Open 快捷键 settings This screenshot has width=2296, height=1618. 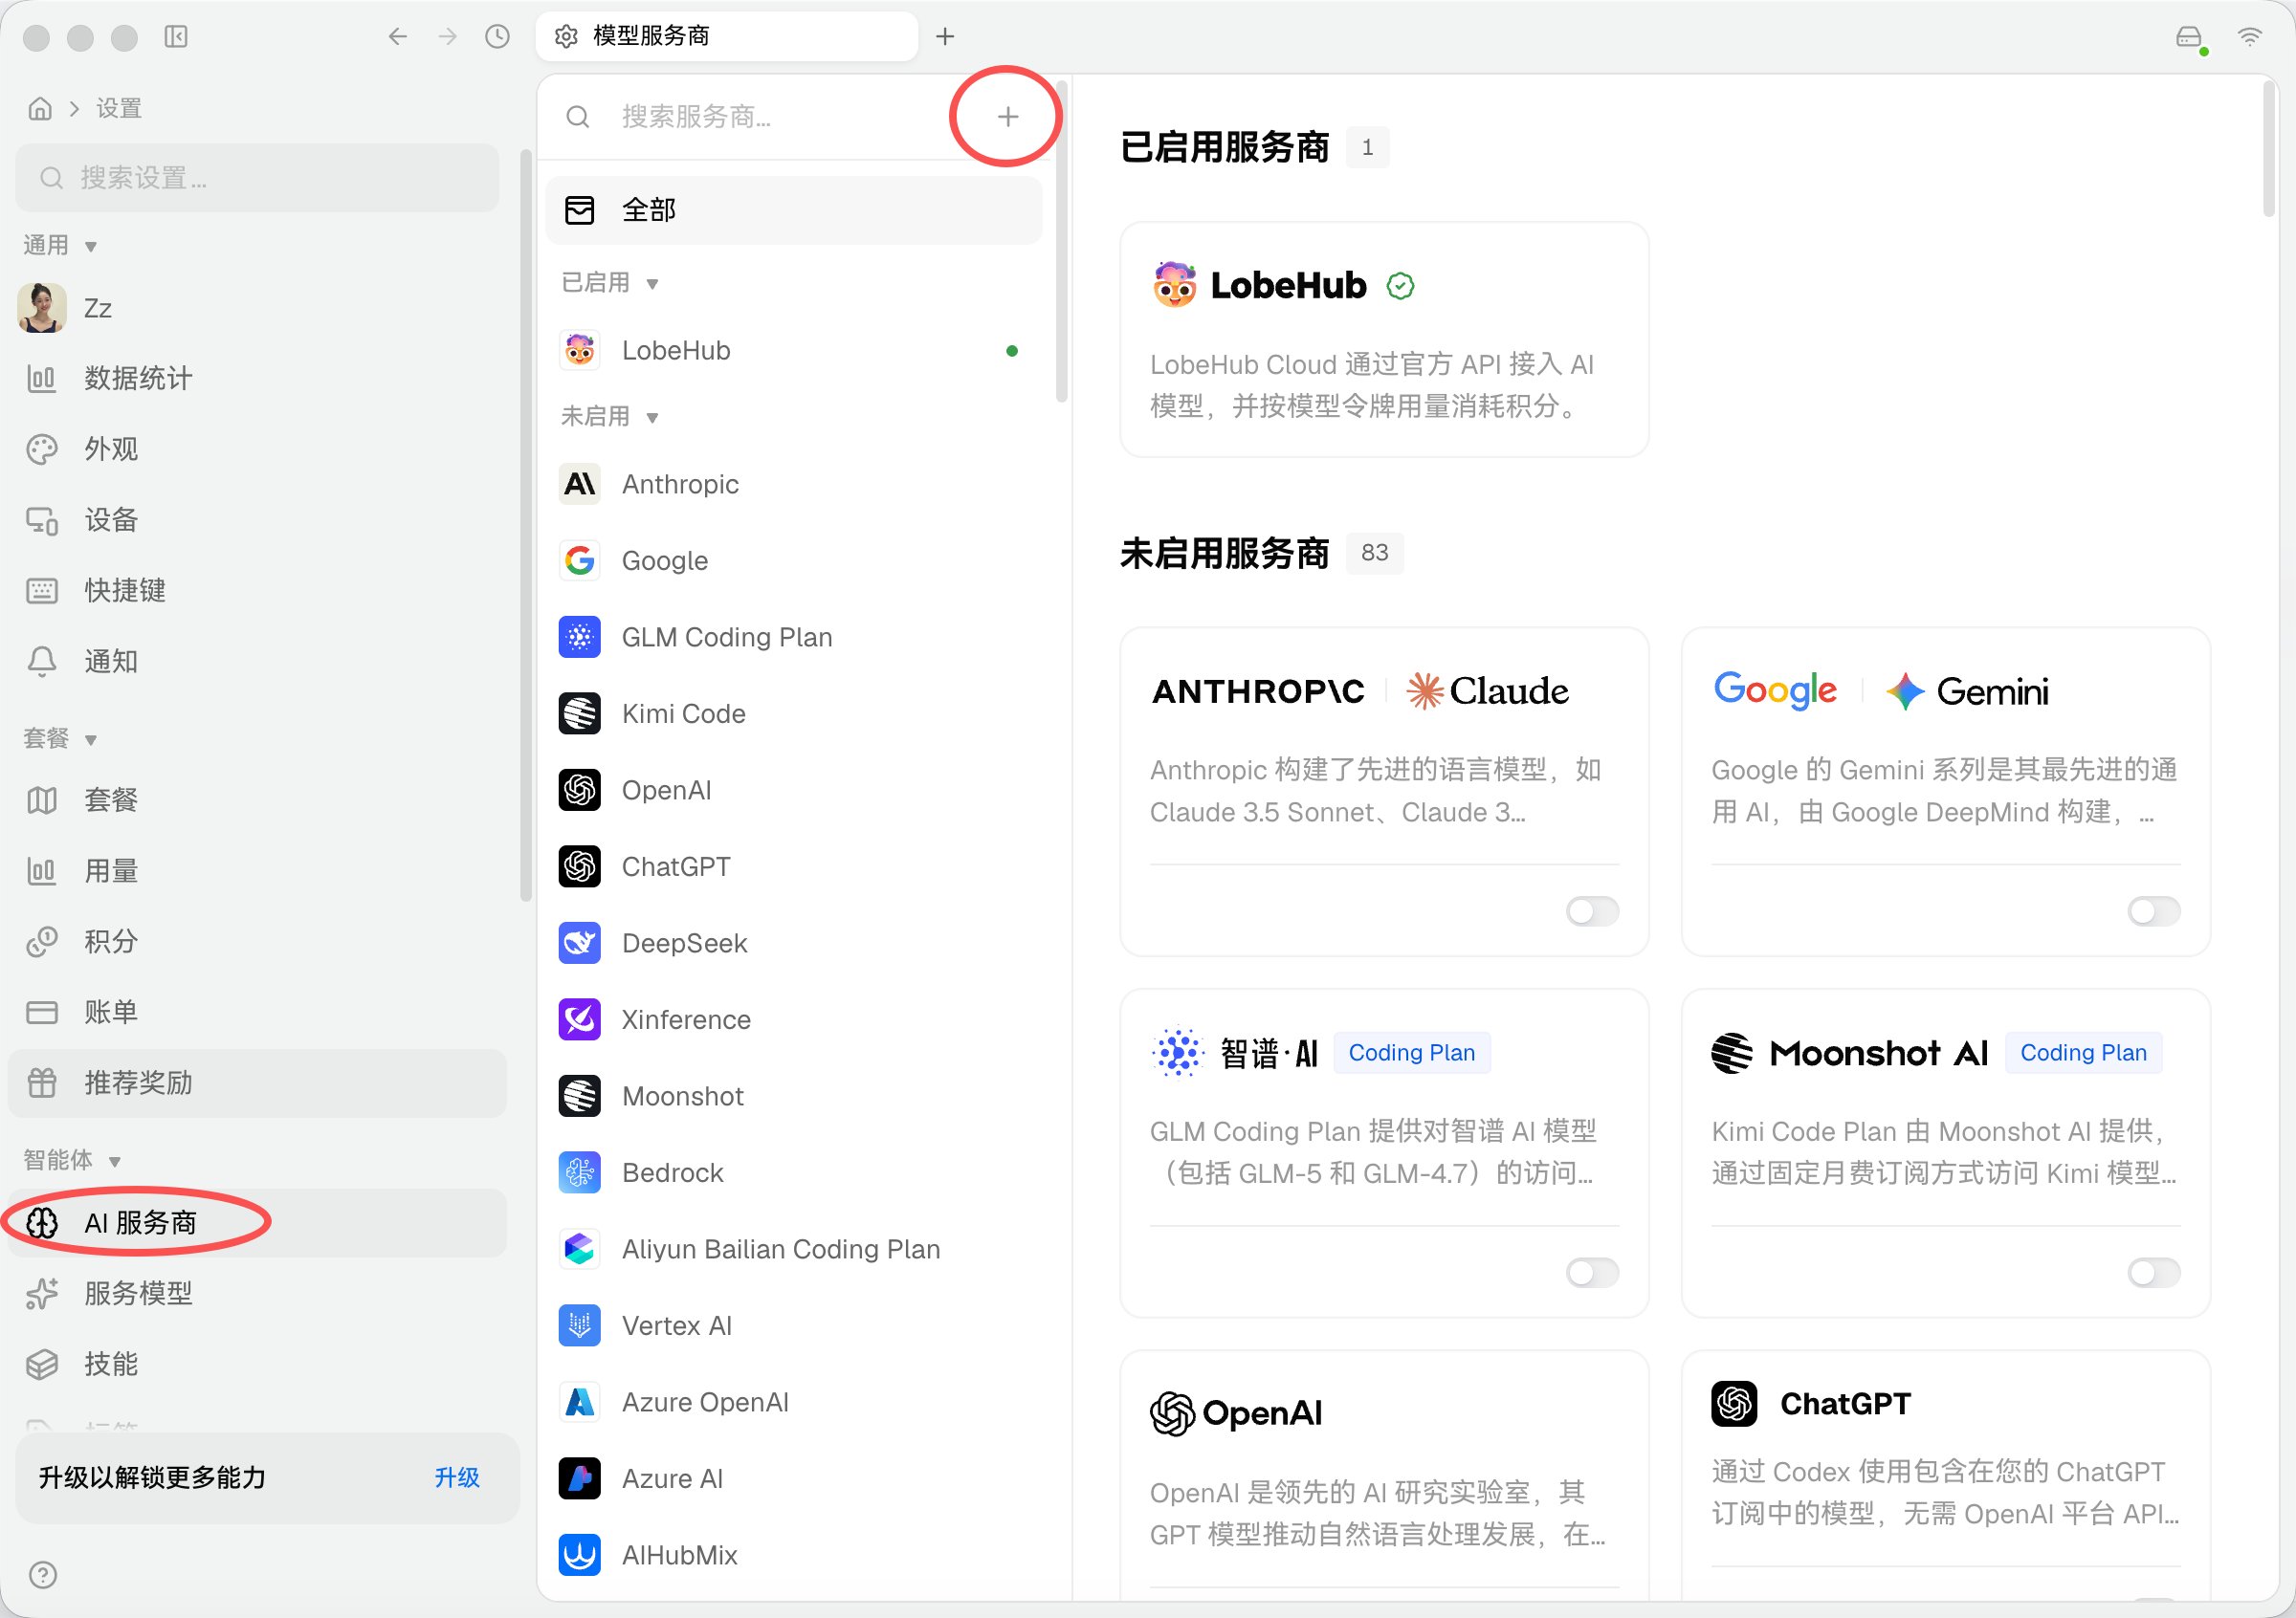click(x=257, y=590)
